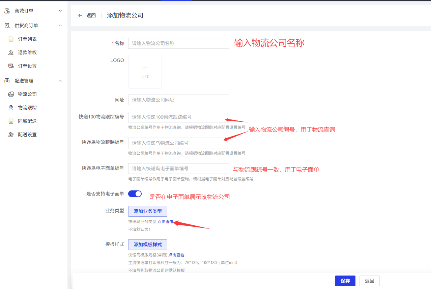431x290 pixels.
Task: Click the 配送设置 user-gear icon
Action: click(11, 135)
